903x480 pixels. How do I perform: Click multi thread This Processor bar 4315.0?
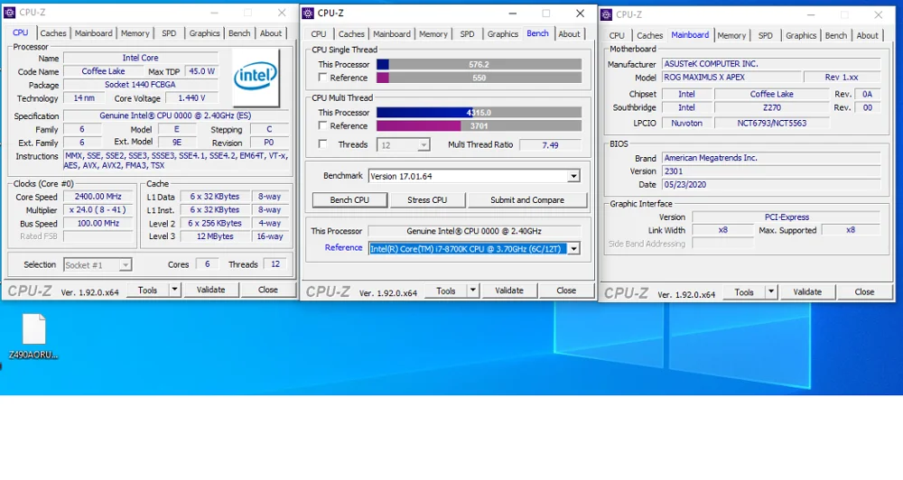(479, 113)
